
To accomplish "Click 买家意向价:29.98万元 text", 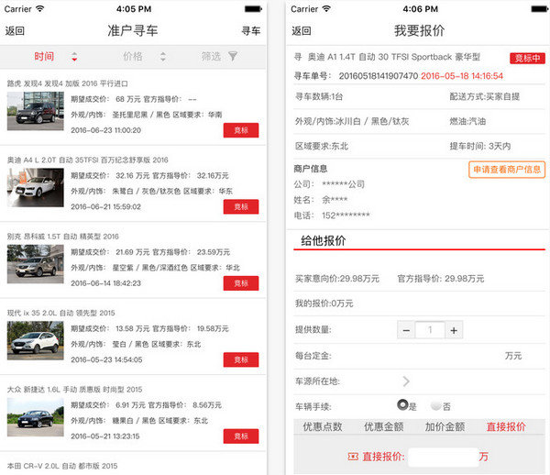I will 337,279.
